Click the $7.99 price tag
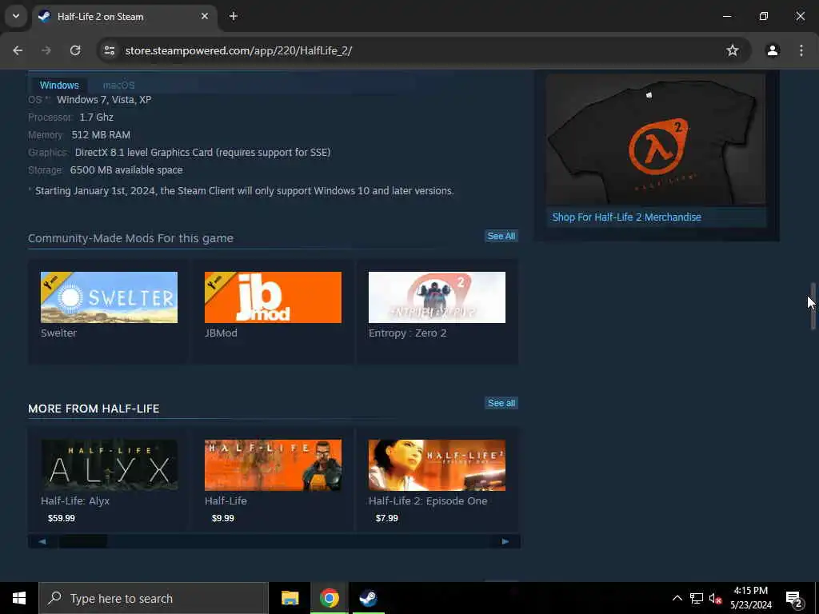The width and height of the screenshot is (819, 614). click(387, 518)
